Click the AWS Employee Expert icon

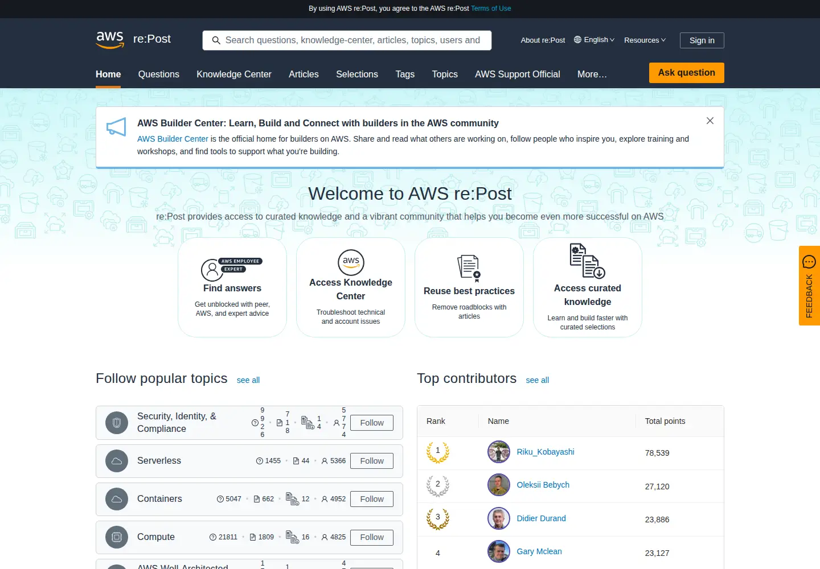pyautogui.click(x=232, y=269)
